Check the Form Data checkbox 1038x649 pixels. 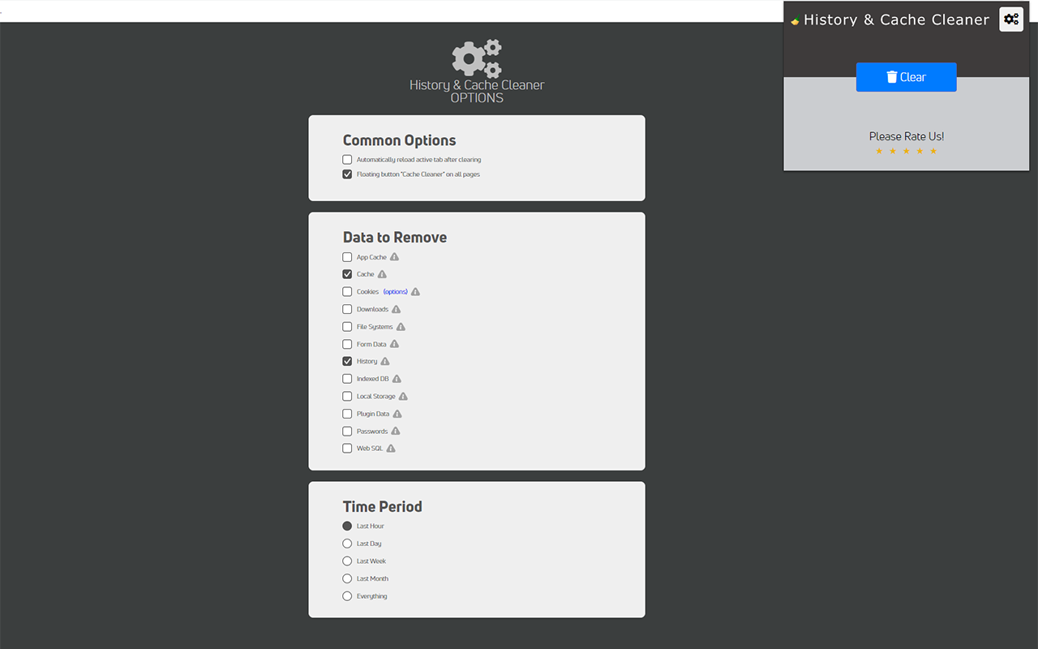coord(347,344)
